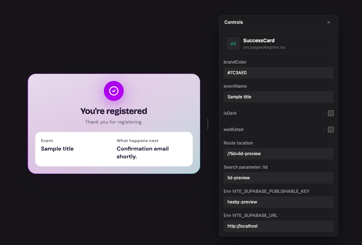This screenshot has width=362, height=245.
Task: Open the VITE_SUPABASE_URL options dots
Action: click(333, 216)
